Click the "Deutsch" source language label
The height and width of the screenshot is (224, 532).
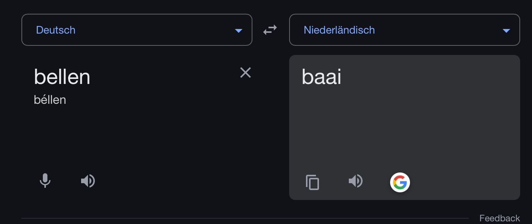point(55,30)
